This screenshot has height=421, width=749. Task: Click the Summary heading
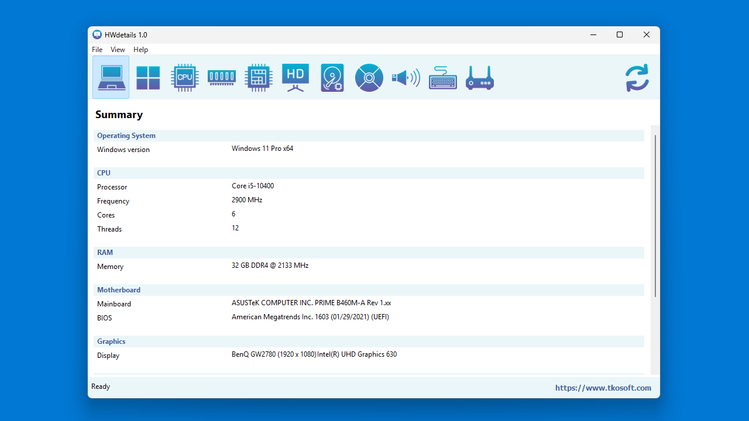point(119,115)
